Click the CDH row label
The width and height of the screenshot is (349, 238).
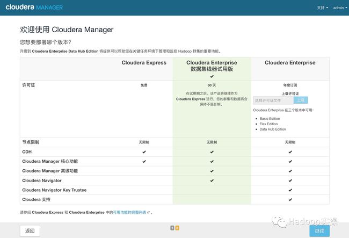[27, 152]
